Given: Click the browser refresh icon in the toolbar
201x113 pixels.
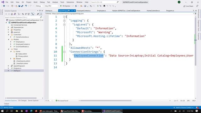Looking at the screenshot, I should coord(76,6).
